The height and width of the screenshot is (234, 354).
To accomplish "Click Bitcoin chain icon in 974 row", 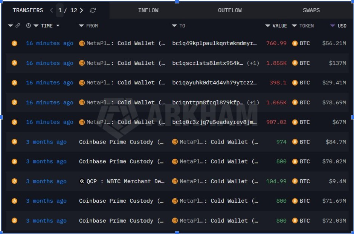I will pos(14,142).
